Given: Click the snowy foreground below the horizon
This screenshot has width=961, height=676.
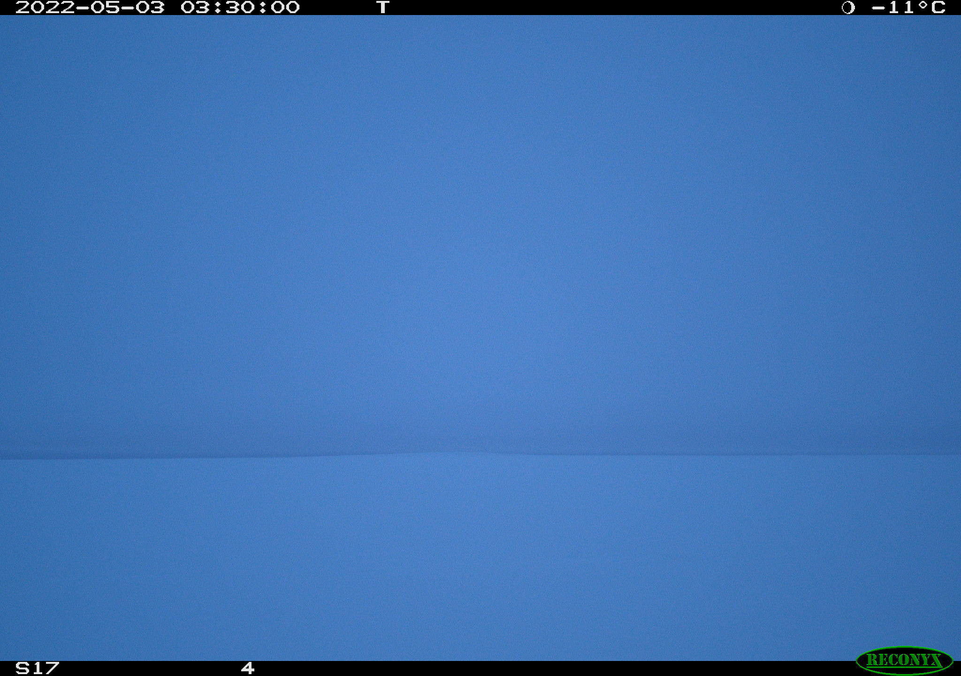Looking at the screenshot, I should pyautogui.click(x=480, y=559).
